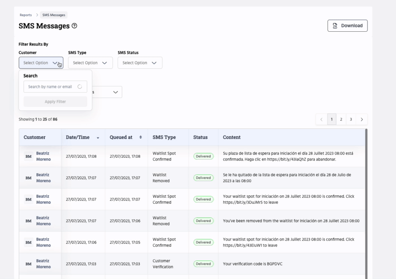Click the Delivered badge in the first row
The height and width of the screenshot is (279, 396).
coord(203,157)
